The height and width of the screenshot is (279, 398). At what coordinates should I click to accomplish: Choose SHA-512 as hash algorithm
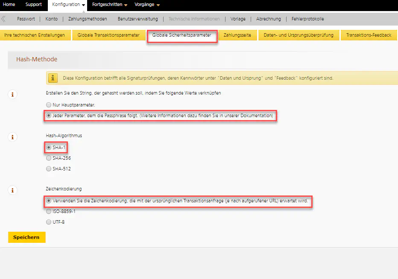[49, 169]
